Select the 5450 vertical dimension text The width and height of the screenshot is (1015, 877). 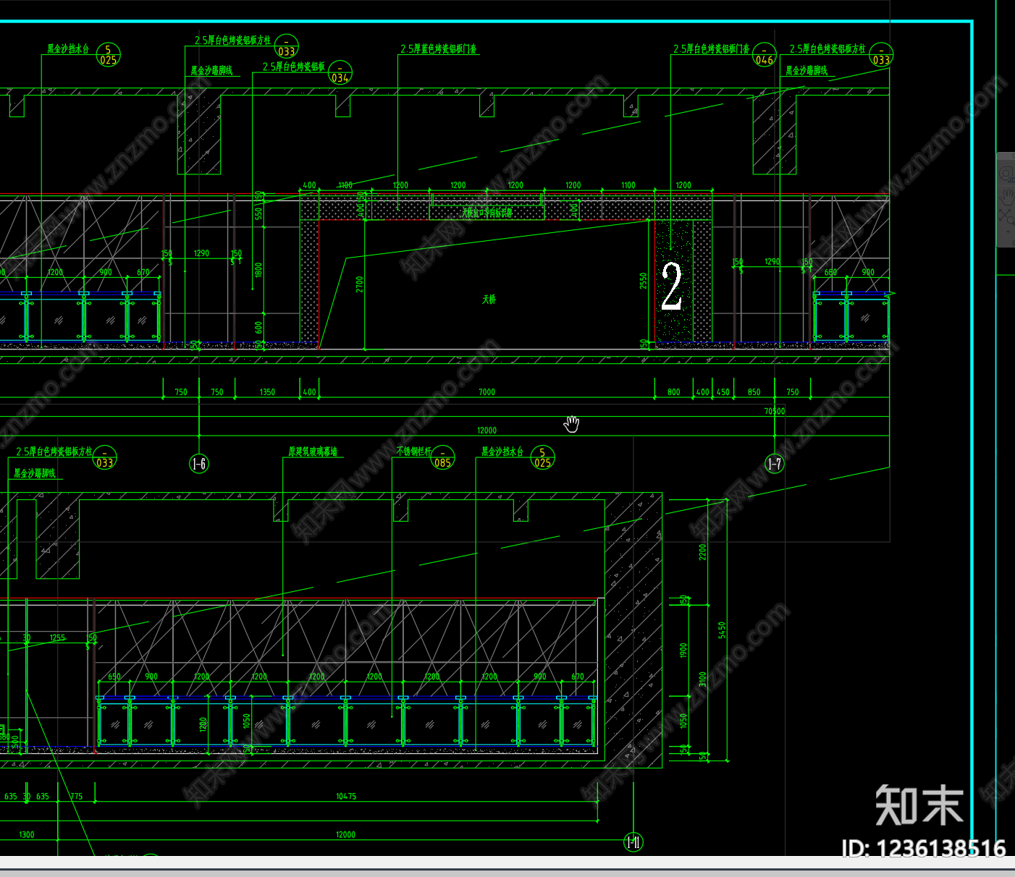tap(722, 630)
